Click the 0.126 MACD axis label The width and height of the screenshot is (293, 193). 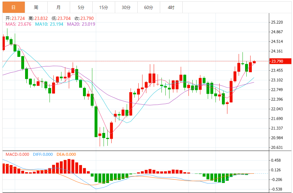pos(277,170)
